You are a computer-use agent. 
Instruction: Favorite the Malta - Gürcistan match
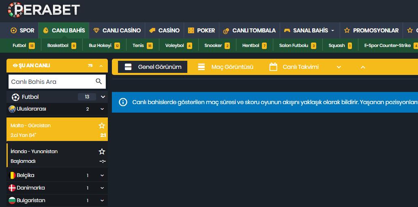point(102,126)
